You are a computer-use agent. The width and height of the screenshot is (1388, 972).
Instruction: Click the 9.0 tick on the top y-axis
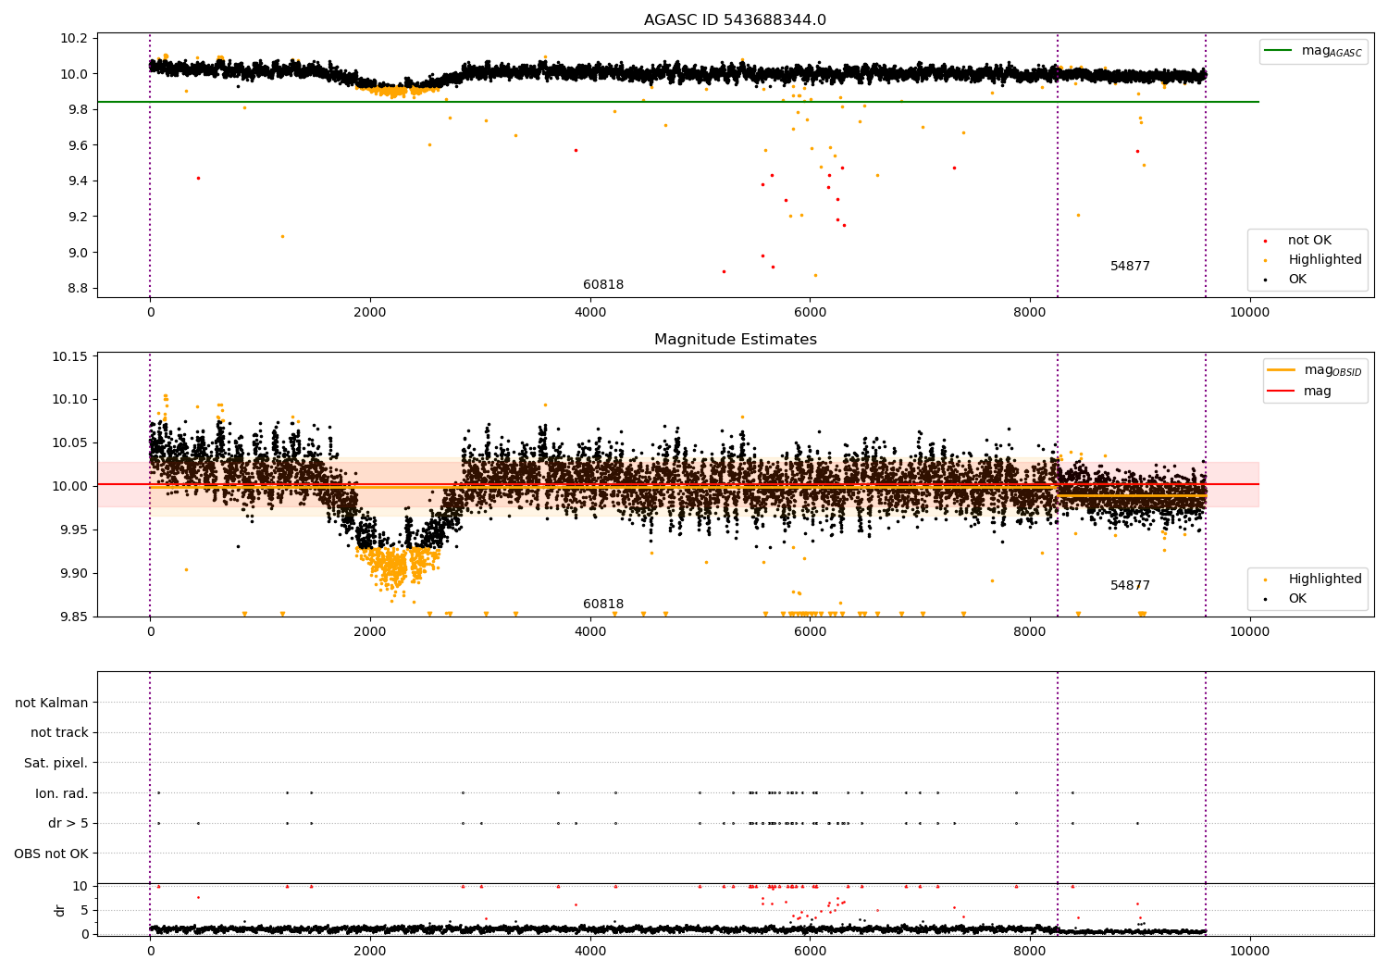(x=77, y=252)
